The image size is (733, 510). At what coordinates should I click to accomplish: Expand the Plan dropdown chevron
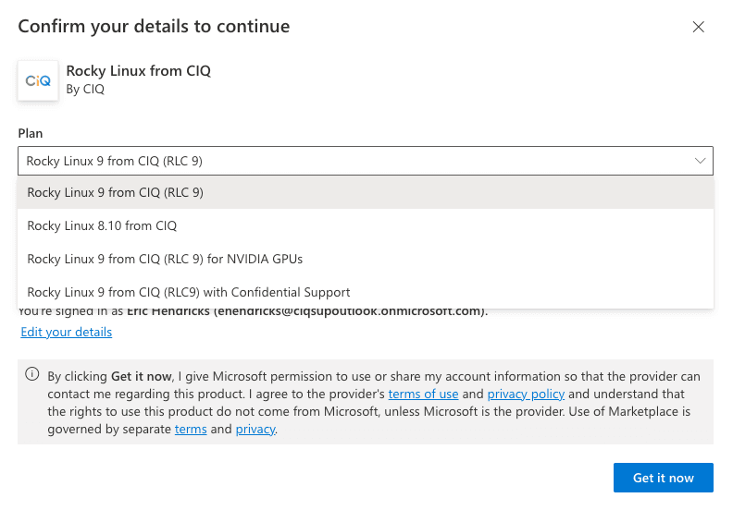(700, 161)
